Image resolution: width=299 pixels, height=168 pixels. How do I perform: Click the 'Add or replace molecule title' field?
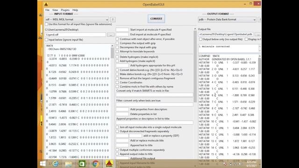122,140
